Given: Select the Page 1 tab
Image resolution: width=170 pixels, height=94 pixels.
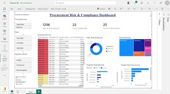Looking at the screenshot, I should point(31,92).
